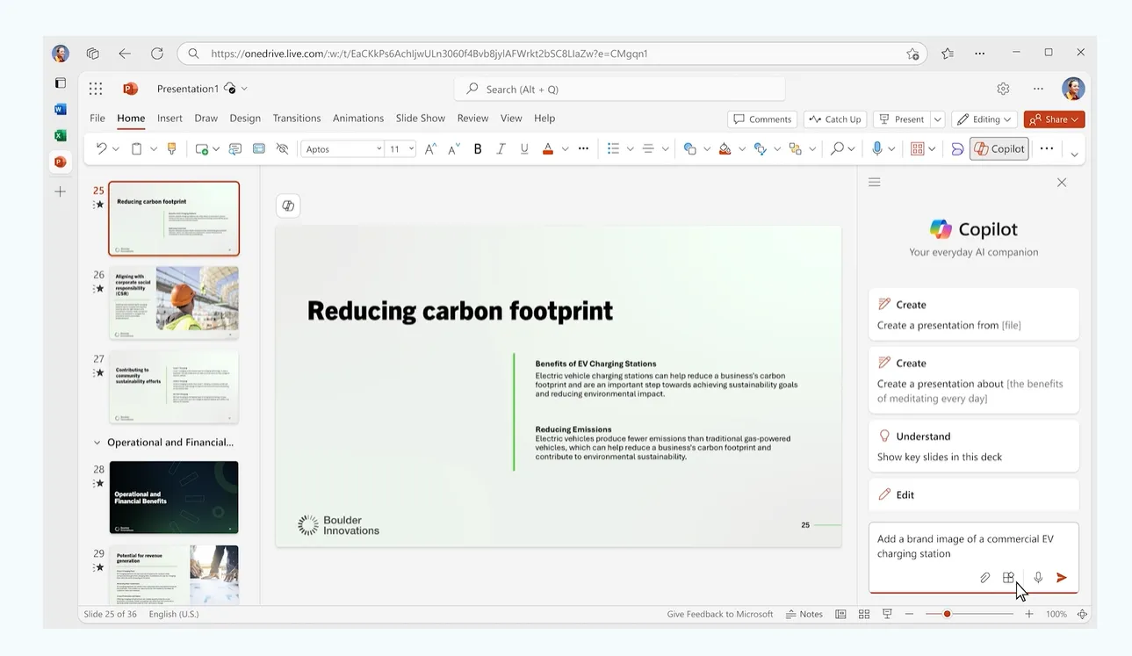Click the Dictate microphone in the ribbon

[876, 149]
